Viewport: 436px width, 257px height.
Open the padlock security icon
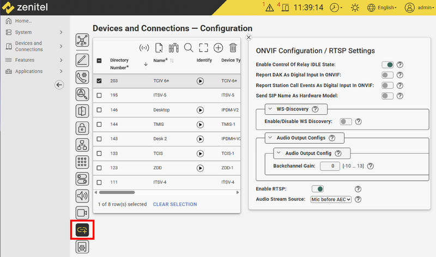click(82, 128)
